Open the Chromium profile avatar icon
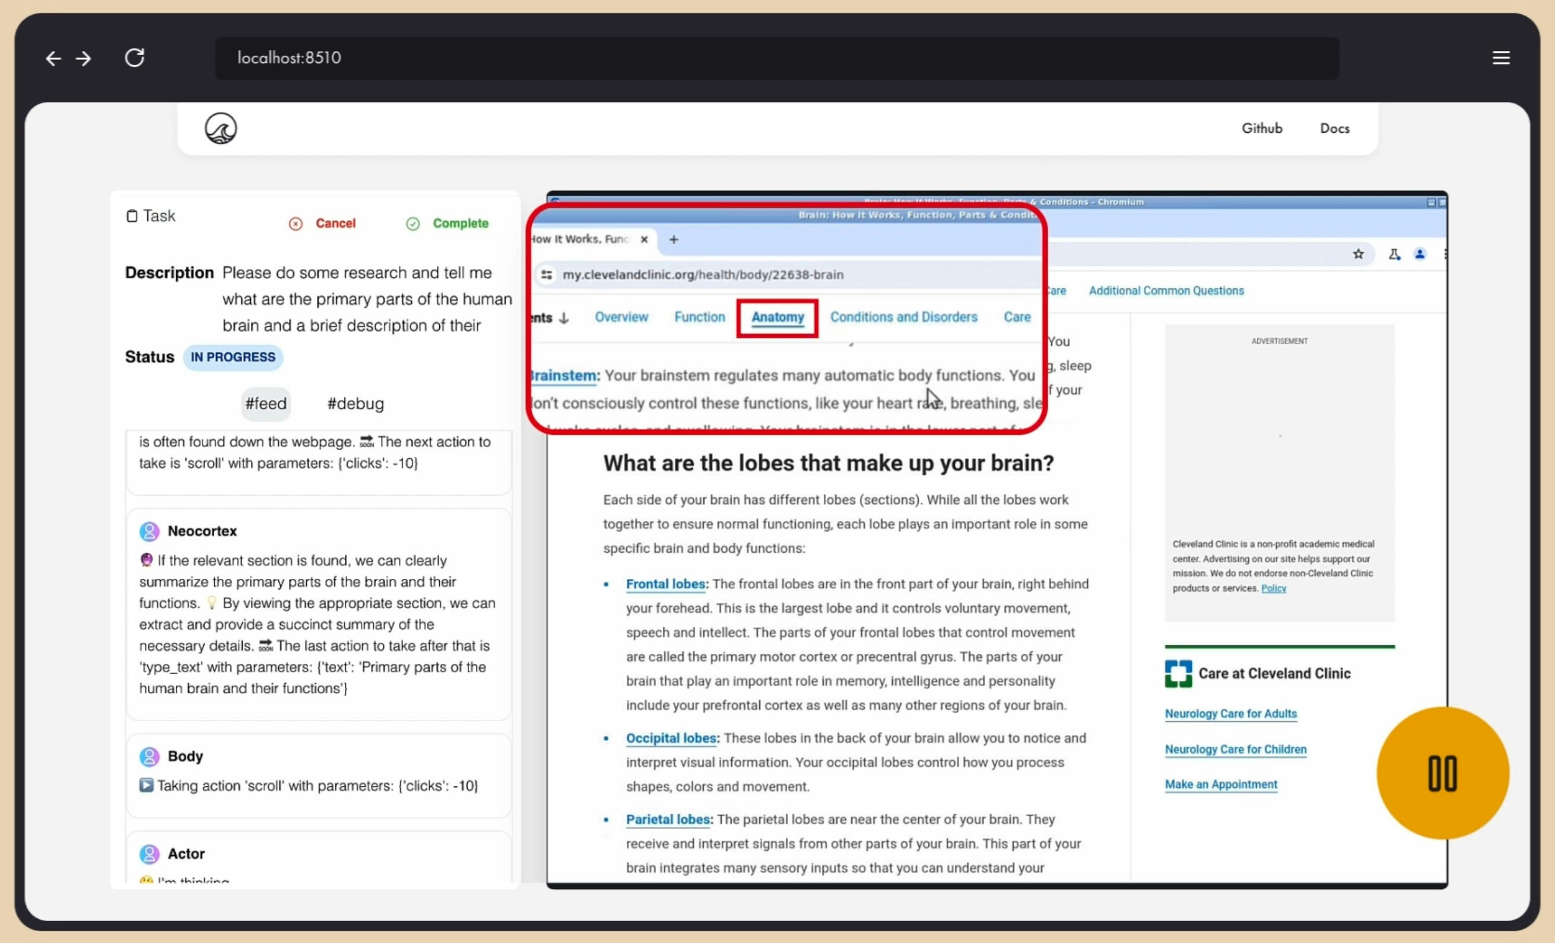Screen dimensions: 1555x943 (x=1420, y=254)
